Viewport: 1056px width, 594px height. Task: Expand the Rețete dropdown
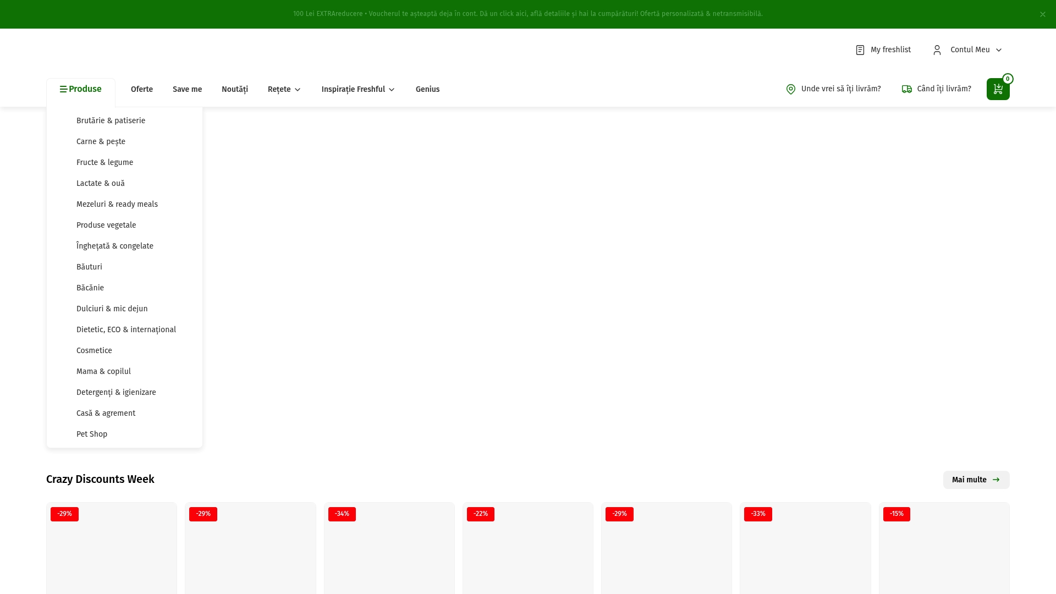point(284,89)
